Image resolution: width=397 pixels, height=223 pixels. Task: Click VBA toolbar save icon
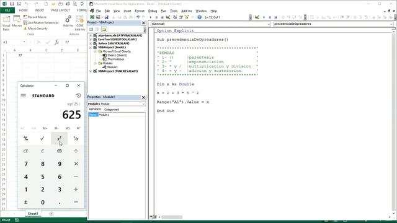pyautogui.click(x=106, y=17)
